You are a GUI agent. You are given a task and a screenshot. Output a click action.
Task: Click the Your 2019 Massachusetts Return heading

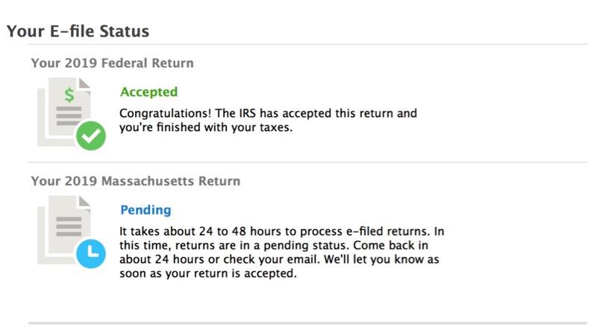[x=136, y=181]
